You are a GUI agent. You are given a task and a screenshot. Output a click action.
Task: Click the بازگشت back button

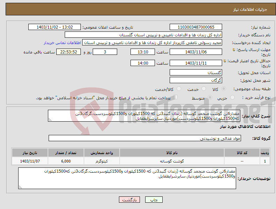129,200
